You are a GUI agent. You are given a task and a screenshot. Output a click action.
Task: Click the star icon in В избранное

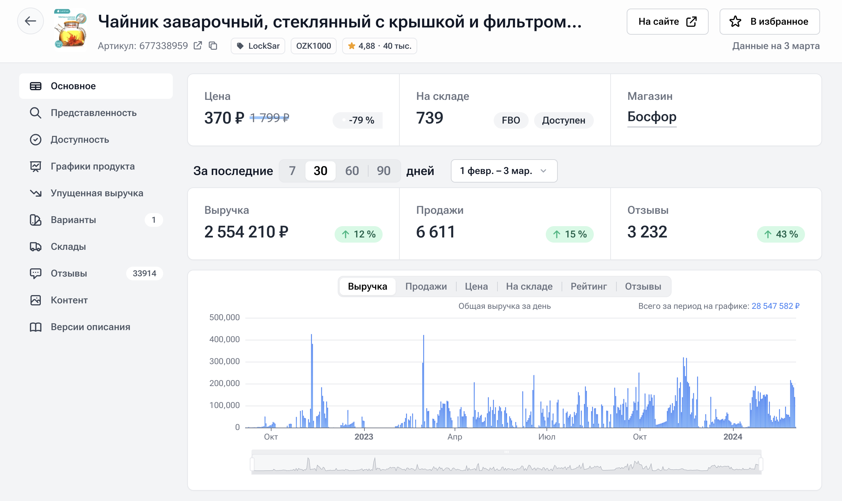735,22
